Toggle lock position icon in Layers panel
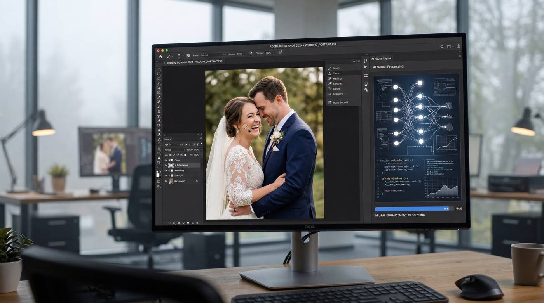Viewport: 544px width, 303px height. [178, 155]
